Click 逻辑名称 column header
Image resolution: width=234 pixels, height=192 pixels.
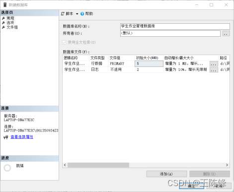(x=76, y=58)
